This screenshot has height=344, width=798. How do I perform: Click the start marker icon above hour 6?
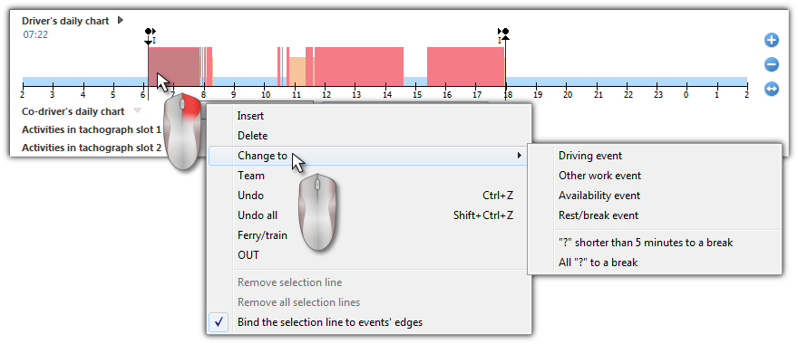pyautogui.click(x=150, y=34)
